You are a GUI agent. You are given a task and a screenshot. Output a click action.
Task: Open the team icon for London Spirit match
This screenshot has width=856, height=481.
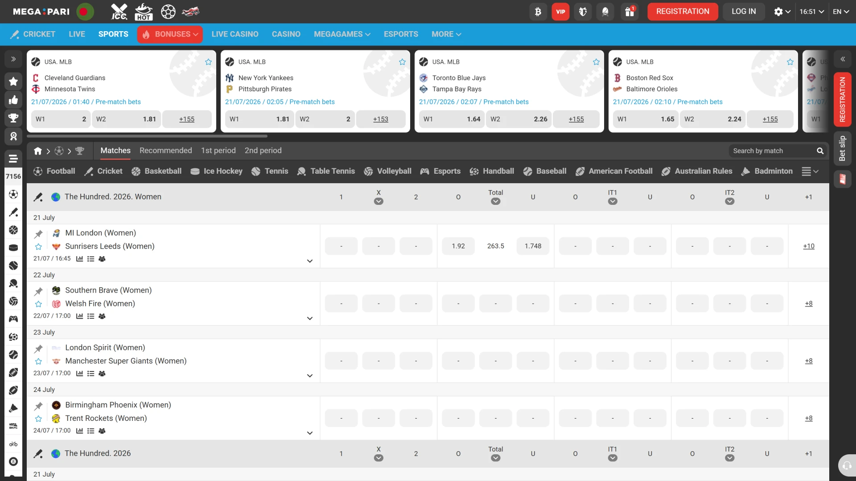tap(102, 374)
